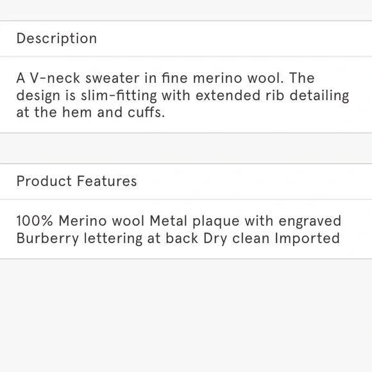Click the word "Imported" in features
Screen dimensions: 372x372
coord(307,239)
